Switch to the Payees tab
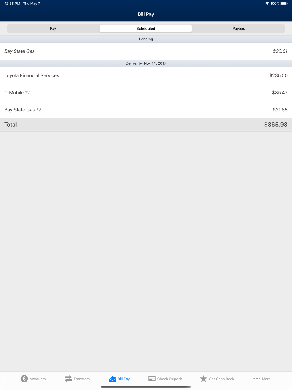 239,28
